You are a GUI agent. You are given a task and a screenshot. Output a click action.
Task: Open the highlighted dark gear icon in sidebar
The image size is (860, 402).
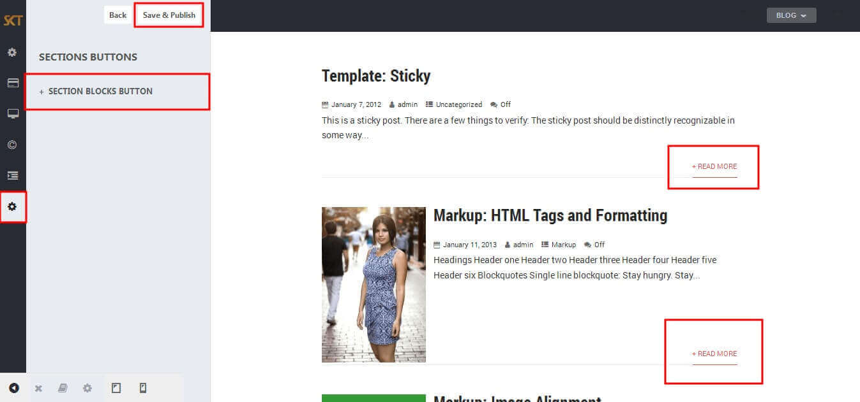12,206
